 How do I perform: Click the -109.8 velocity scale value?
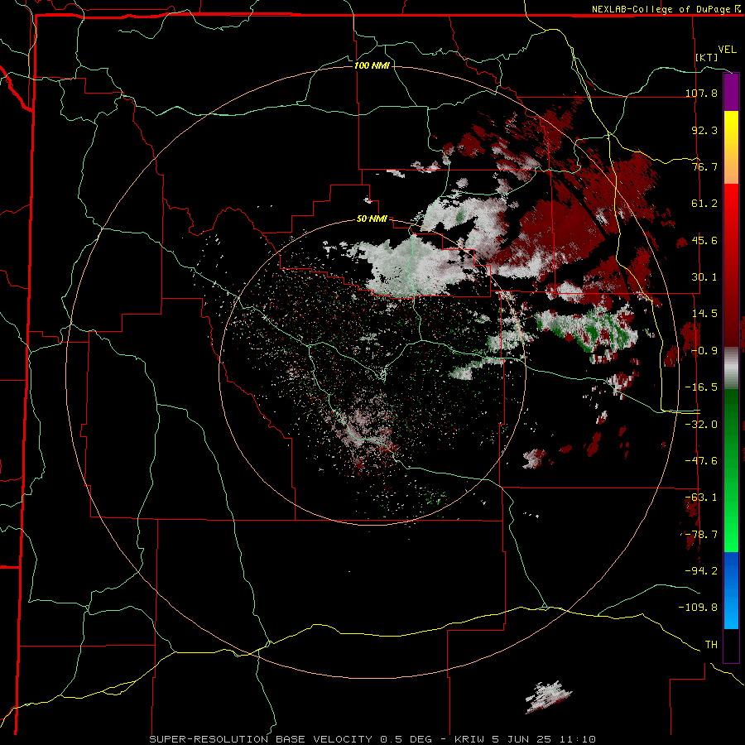click(x=698, y=608)
